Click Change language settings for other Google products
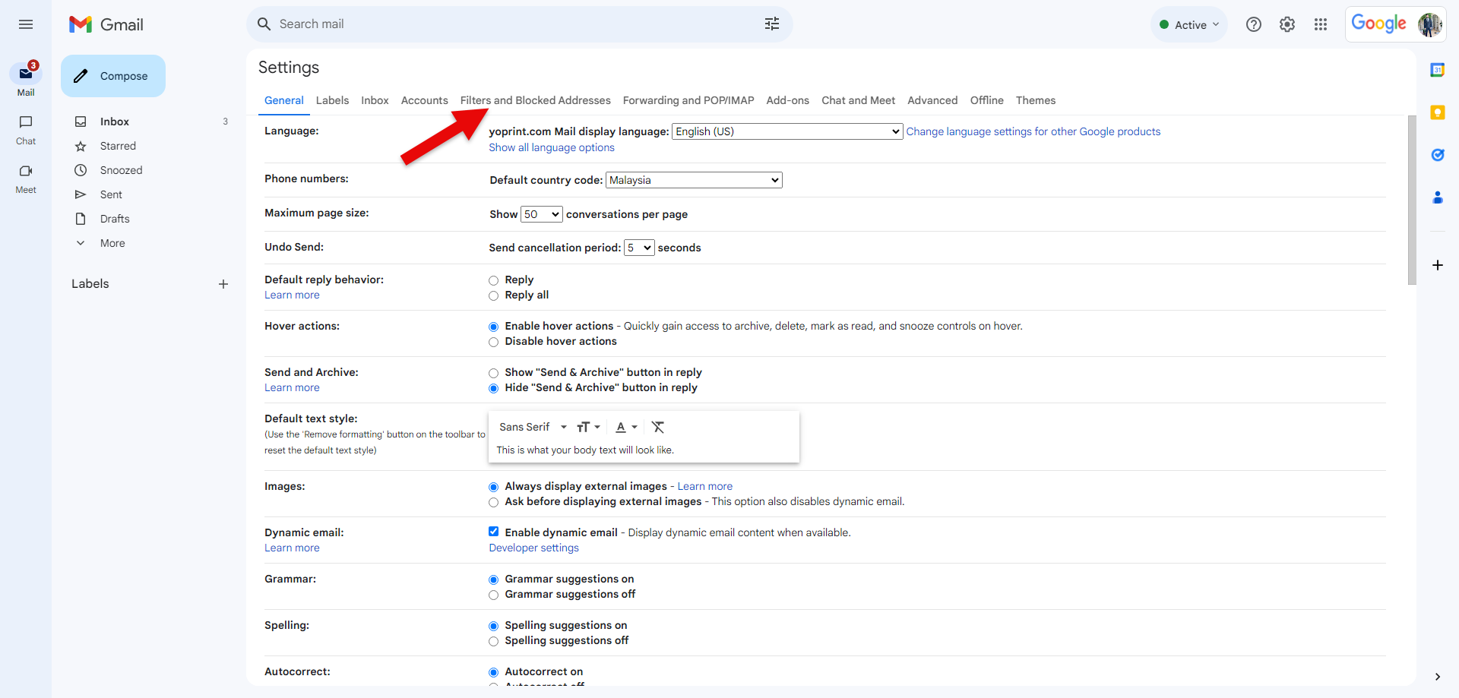The width and height of the screenshot is (1459, 698). tap(1033, 131)
